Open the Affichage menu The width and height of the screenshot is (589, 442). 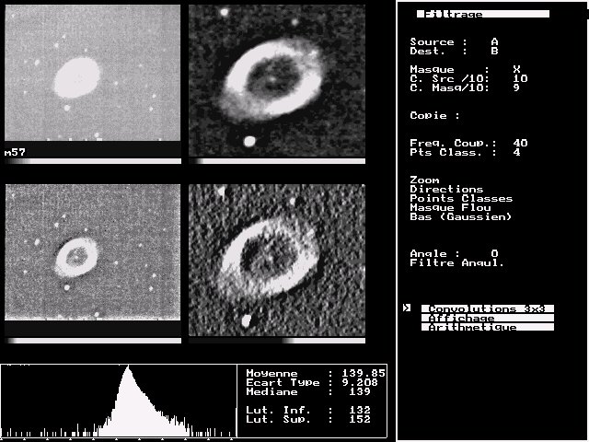[487, 318]
